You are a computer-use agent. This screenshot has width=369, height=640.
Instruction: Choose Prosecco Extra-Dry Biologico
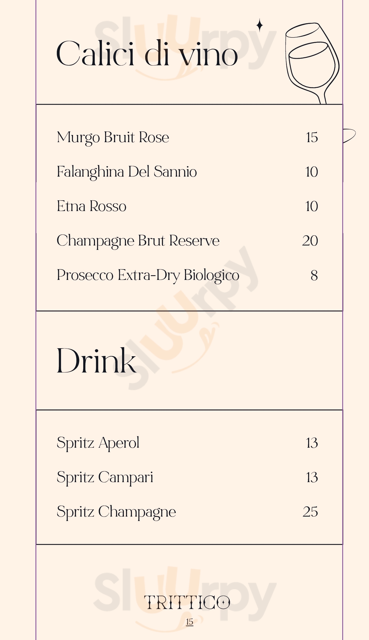click(148, 275)
